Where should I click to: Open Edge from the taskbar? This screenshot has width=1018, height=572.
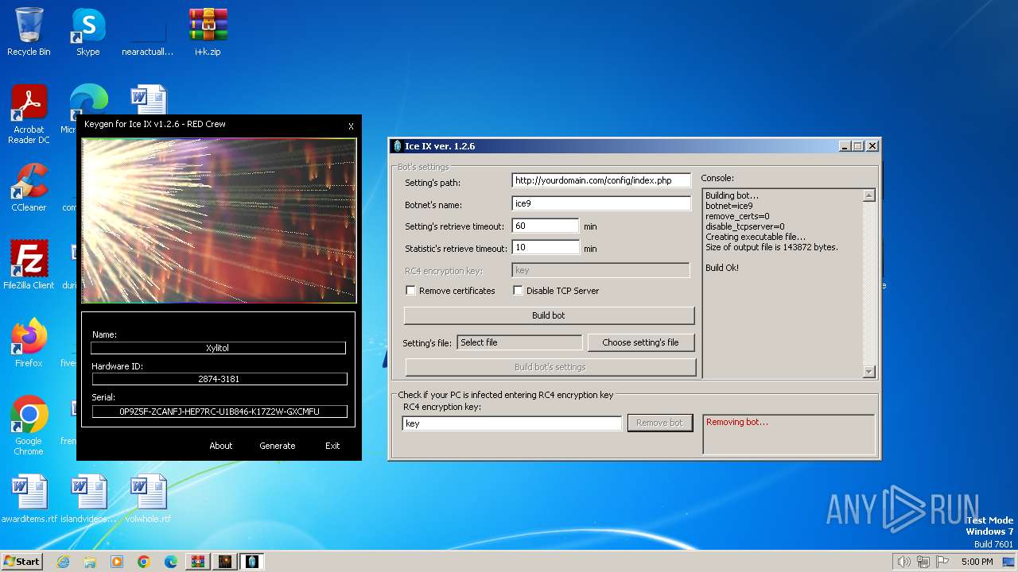171,562
